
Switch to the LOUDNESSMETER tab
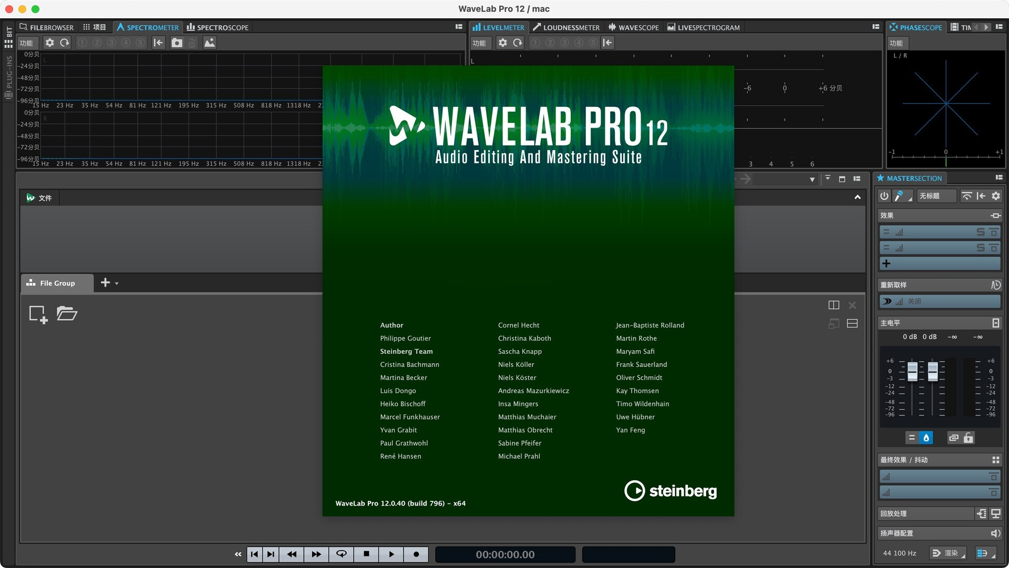pyautogui.click(x=566, y=27)
